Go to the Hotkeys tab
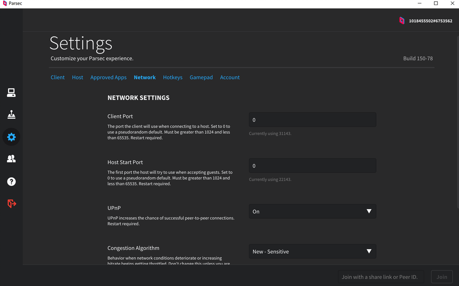 tap(173, 77)
